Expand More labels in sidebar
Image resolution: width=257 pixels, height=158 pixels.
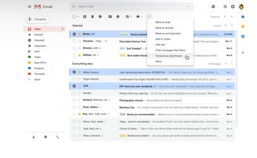(37, 79)
